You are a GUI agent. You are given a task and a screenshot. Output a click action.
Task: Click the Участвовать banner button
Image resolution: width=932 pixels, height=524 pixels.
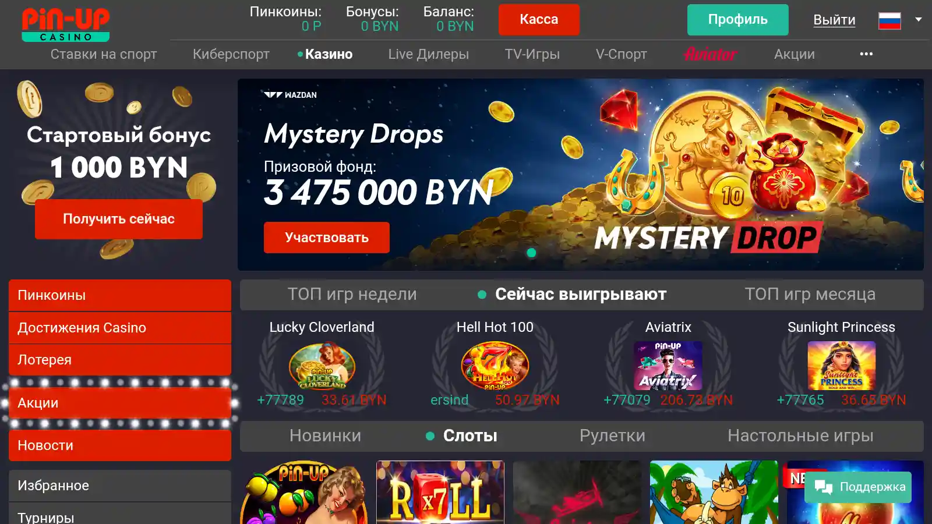pyautogui.click(x=327, y=238)
